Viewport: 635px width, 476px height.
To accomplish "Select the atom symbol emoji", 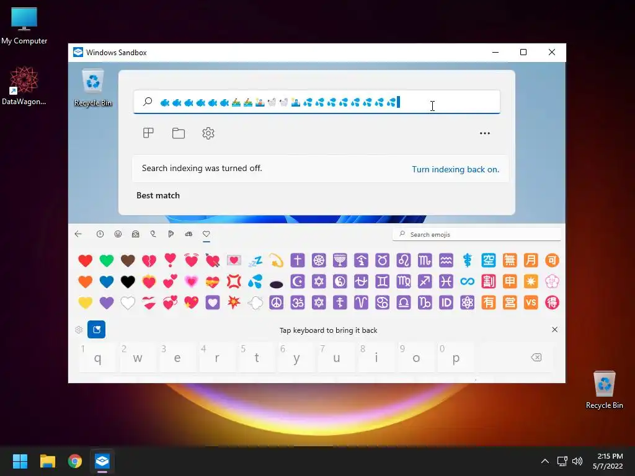I will point(468,302).
